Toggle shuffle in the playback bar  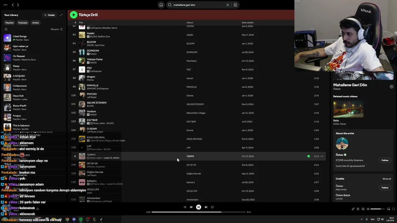[185, 207]
